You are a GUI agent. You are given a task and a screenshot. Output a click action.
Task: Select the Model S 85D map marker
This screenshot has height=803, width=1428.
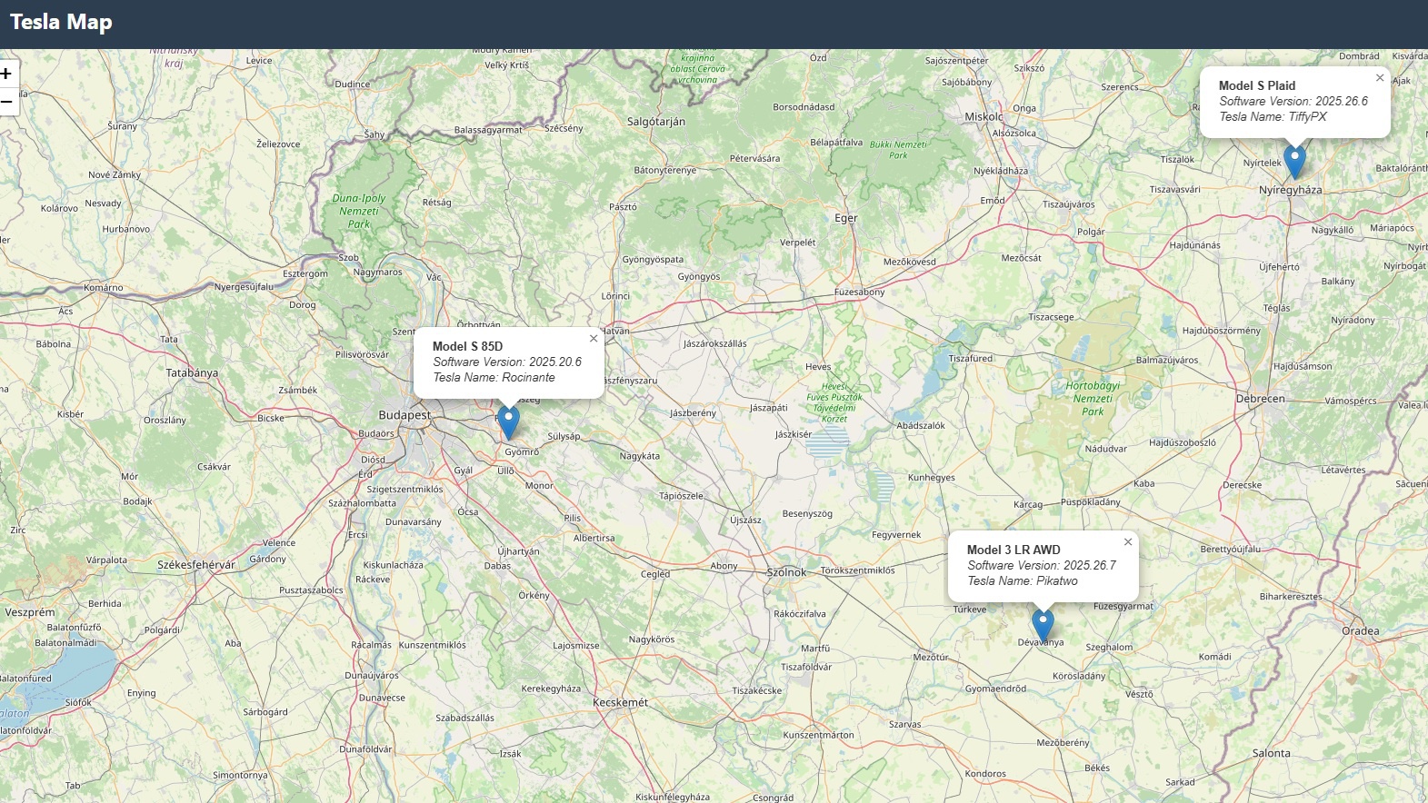click(508, 422)
